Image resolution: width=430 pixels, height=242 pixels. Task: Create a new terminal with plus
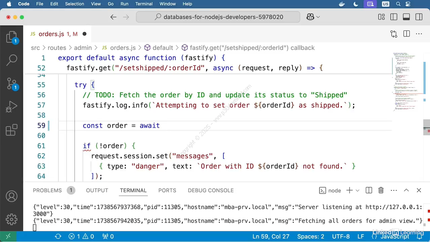[x=349, y=190]
